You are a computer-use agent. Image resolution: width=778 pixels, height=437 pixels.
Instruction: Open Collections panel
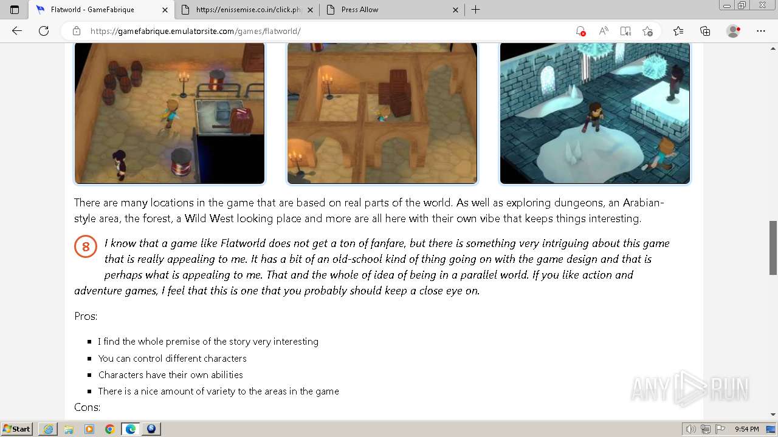[x=705, y=31]
